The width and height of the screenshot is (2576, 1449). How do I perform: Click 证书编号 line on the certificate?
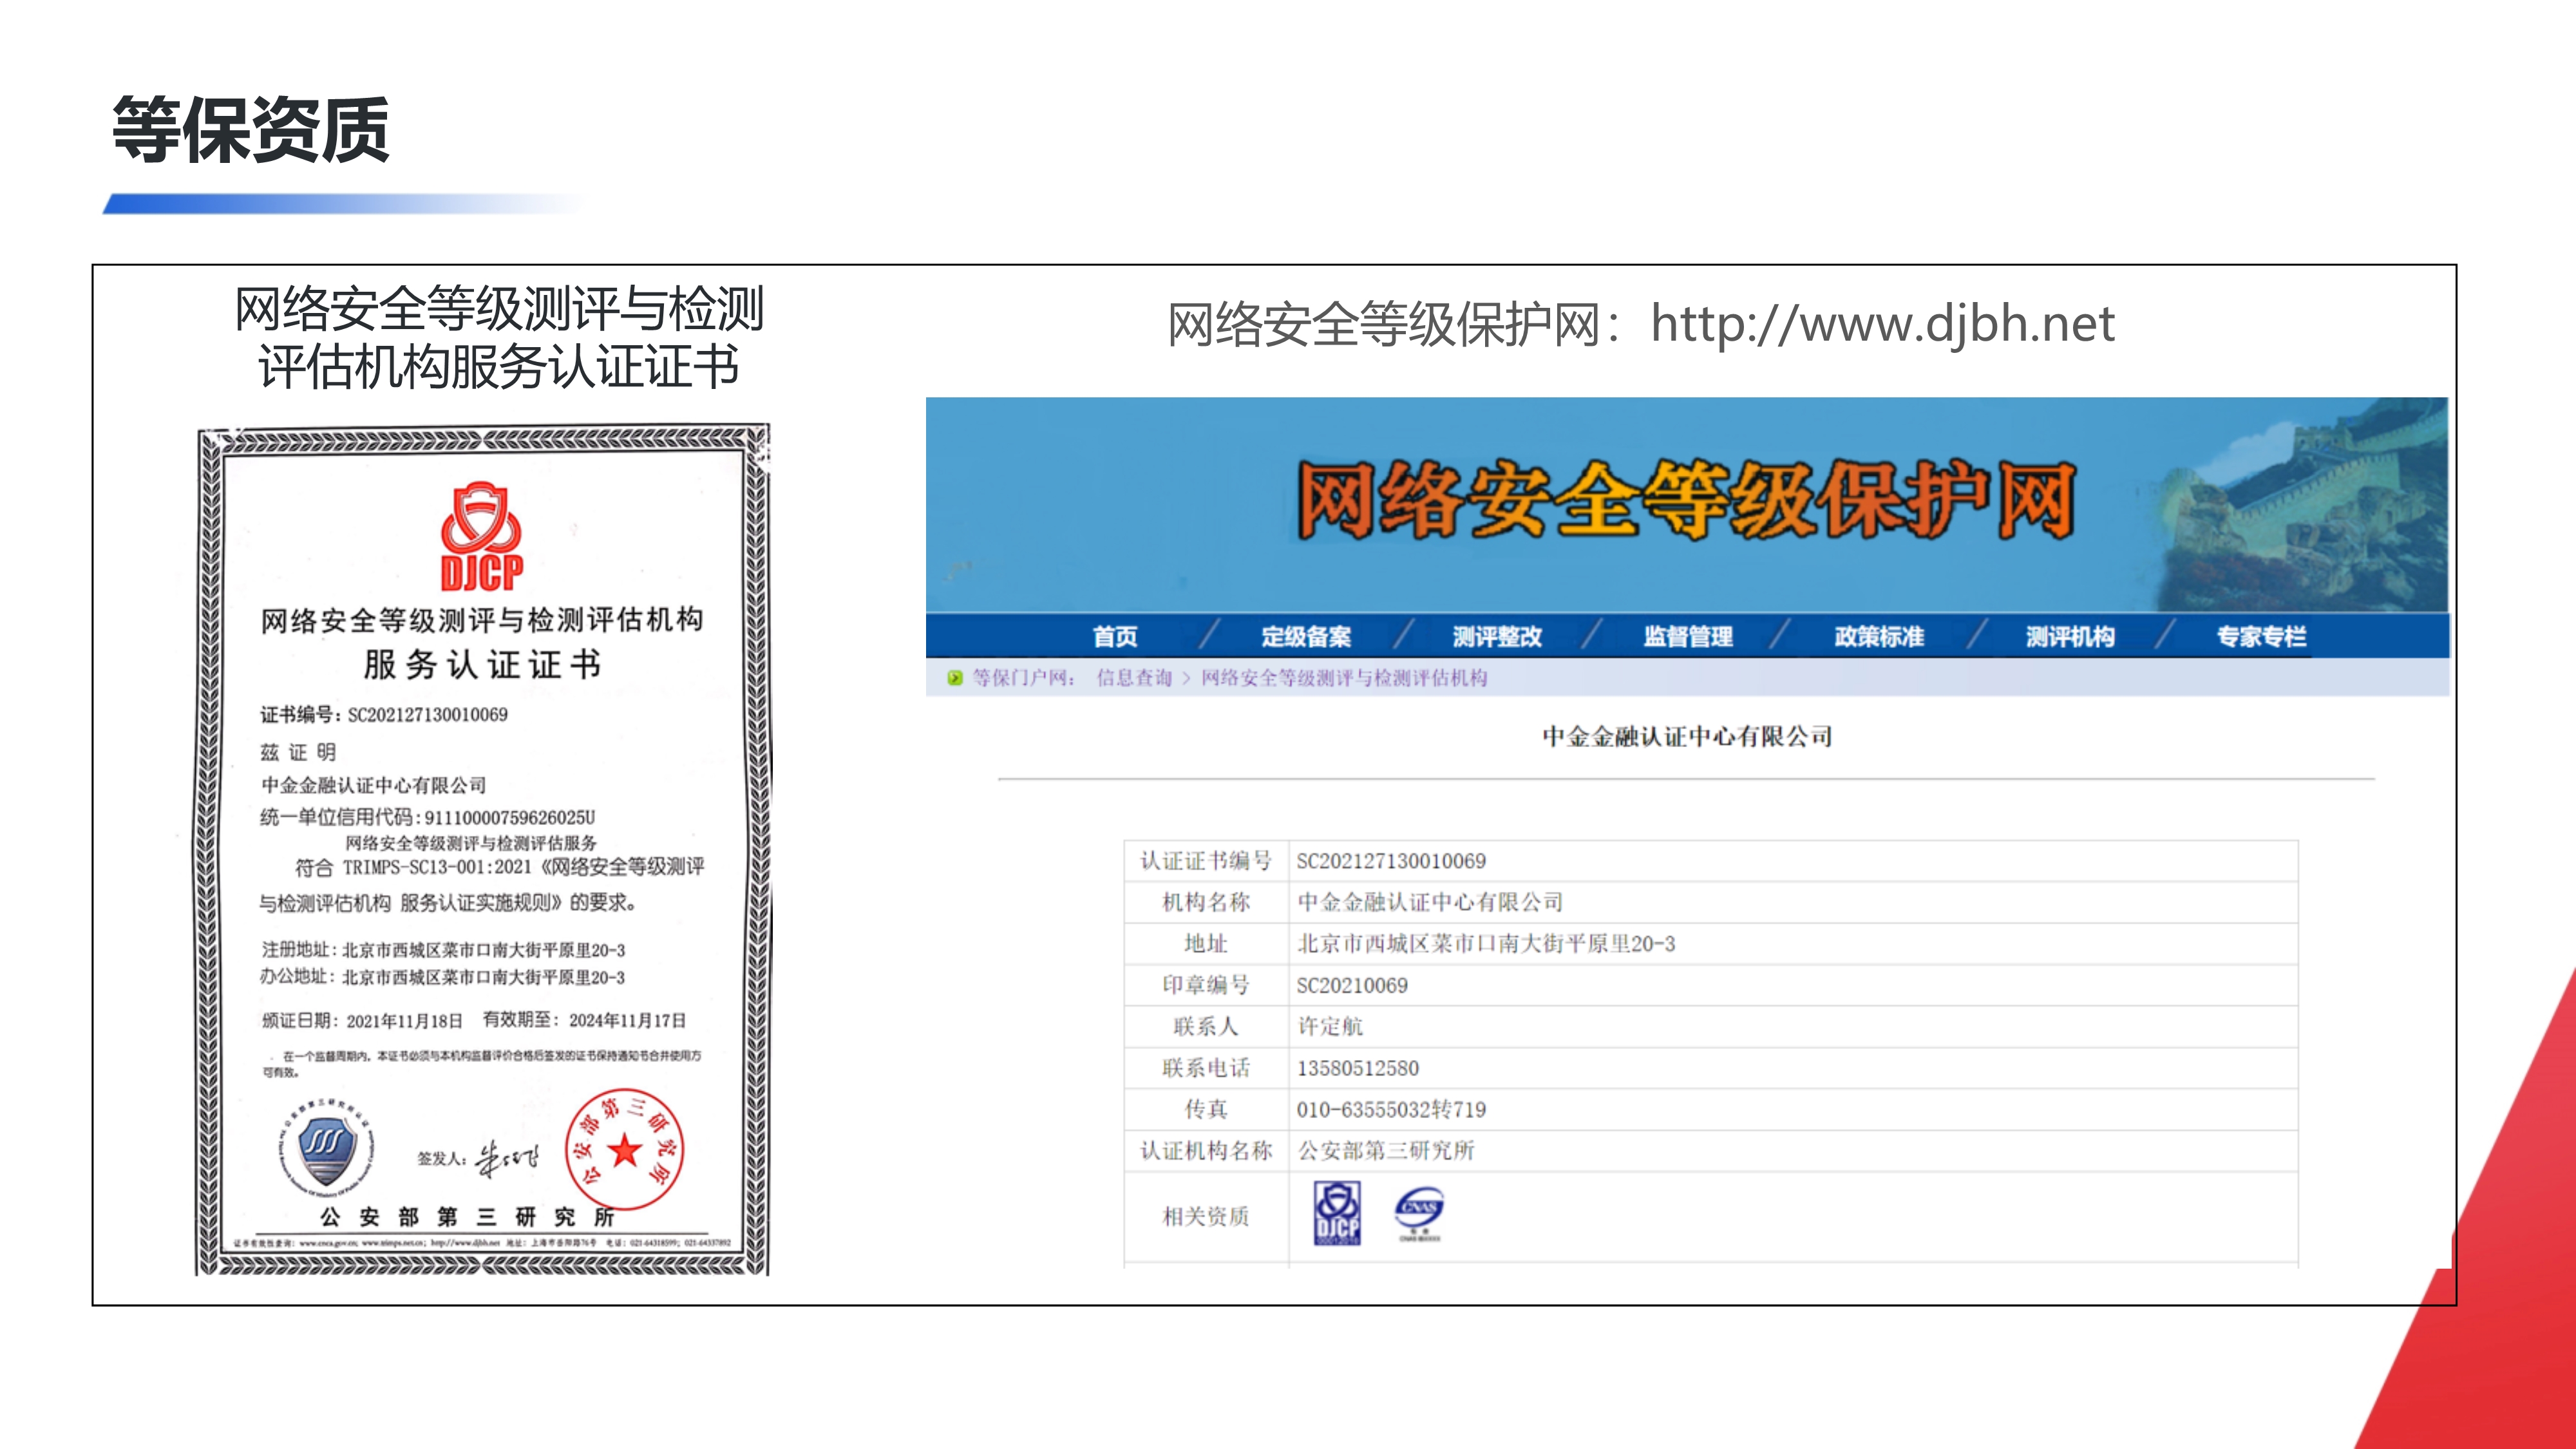384,714
